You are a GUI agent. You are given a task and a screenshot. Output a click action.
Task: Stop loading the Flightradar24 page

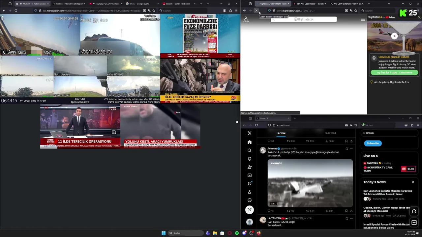point(256,11)
